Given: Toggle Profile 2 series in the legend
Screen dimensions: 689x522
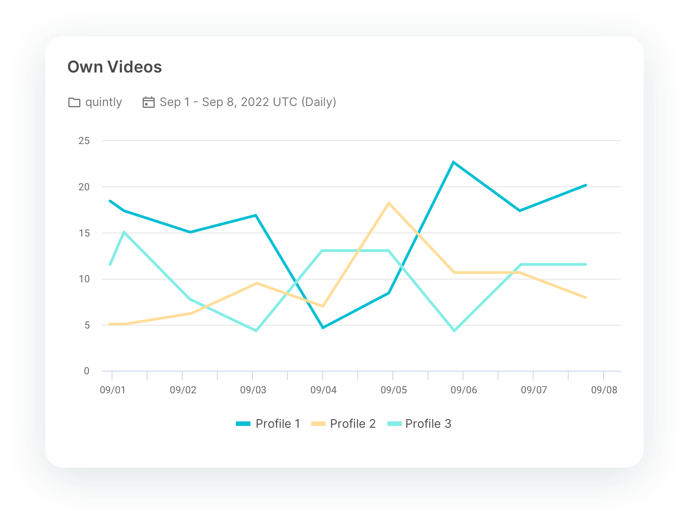Looking at the screenshot, I should [343, 424].
